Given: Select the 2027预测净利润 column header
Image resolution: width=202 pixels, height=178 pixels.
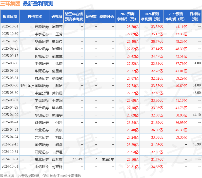Looking at the screenshot, I should coord(176,17).
